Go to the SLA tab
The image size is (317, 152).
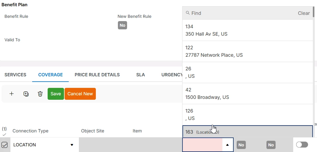[x=140, y=75]
